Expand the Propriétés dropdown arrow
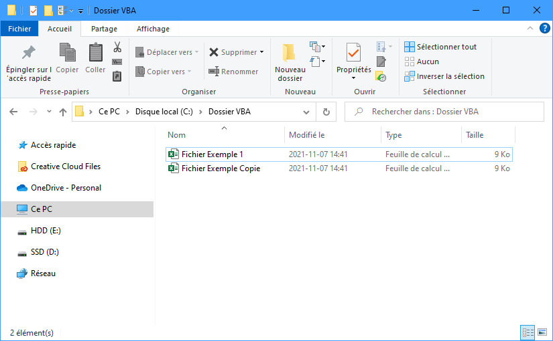The height and width of the screenshot is (341, 553). tap(353, 78)
